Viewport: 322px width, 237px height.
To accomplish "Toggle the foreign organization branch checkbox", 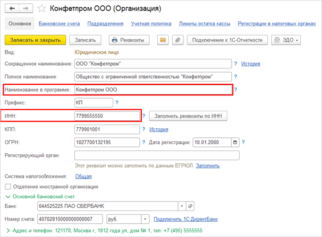I will [x=8, y=187].
